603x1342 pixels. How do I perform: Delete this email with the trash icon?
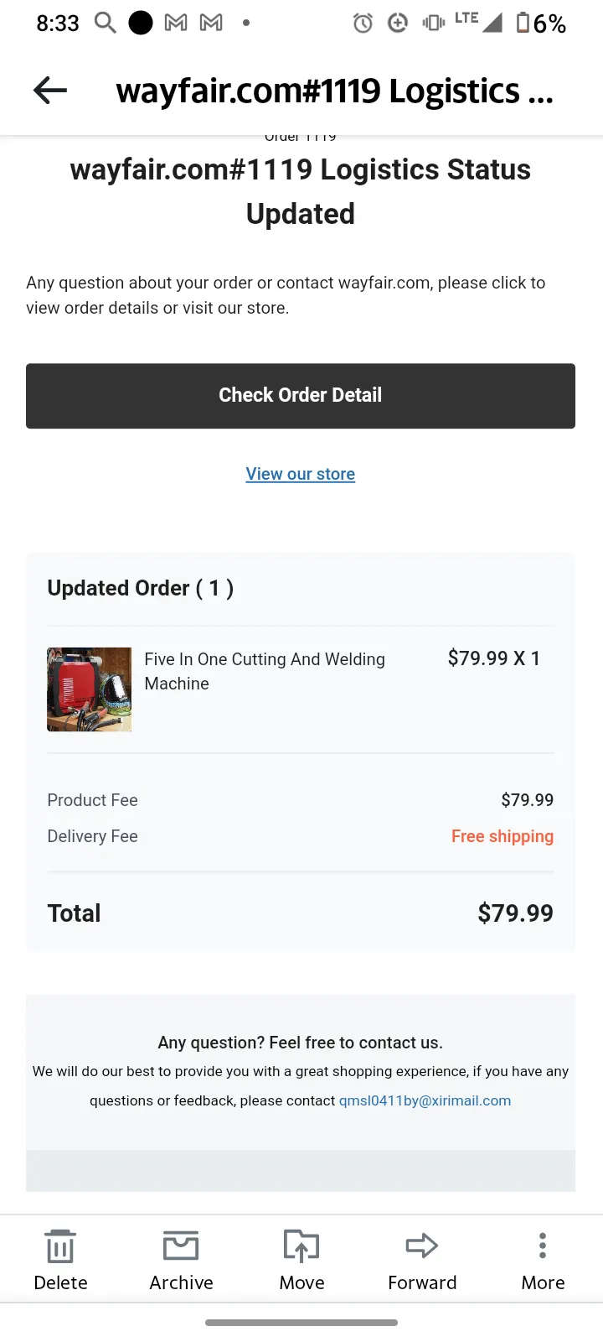point(60,1259)
